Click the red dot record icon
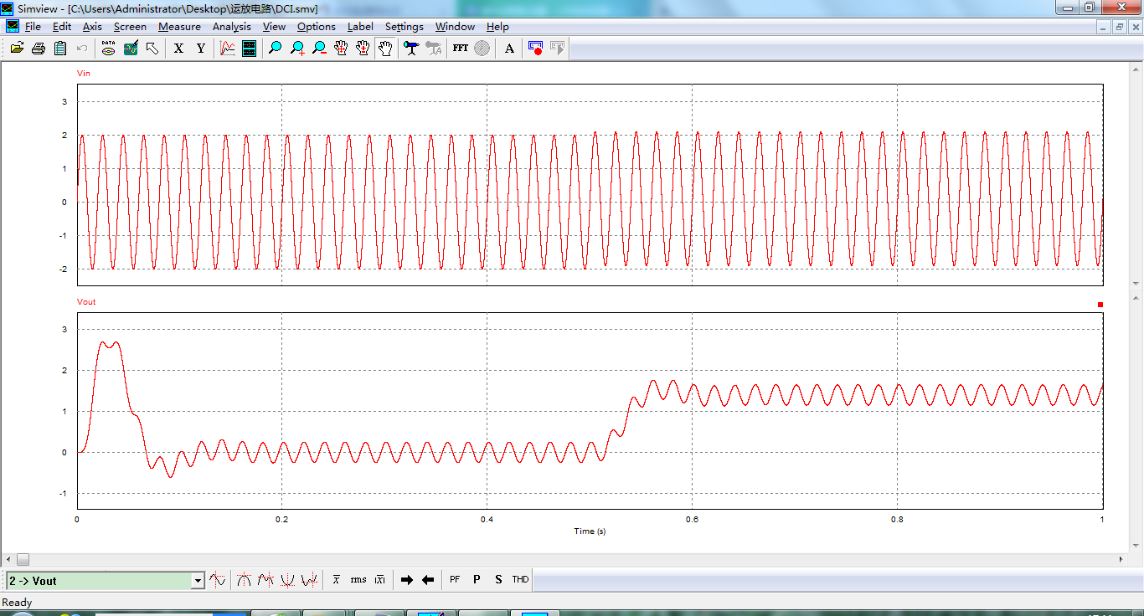This screenshot has height=616, width=1144. pyautogui.click(x=536, y=49)
